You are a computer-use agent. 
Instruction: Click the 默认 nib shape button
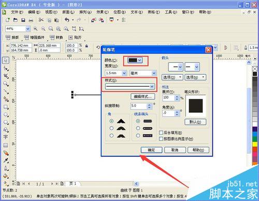195,122
